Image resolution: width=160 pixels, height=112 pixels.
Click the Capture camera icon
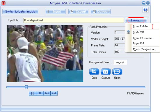pos(106,72)
